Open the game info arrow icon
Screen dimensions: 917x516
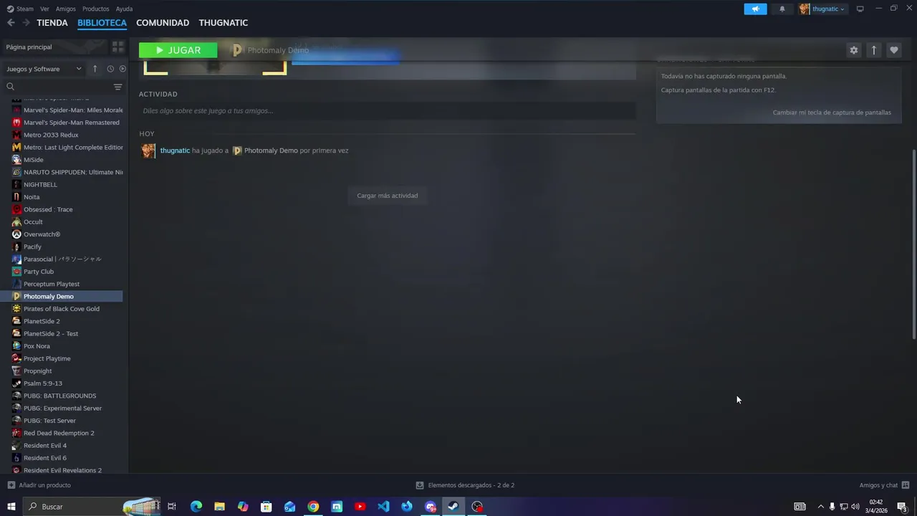click(x=873, y=50)
